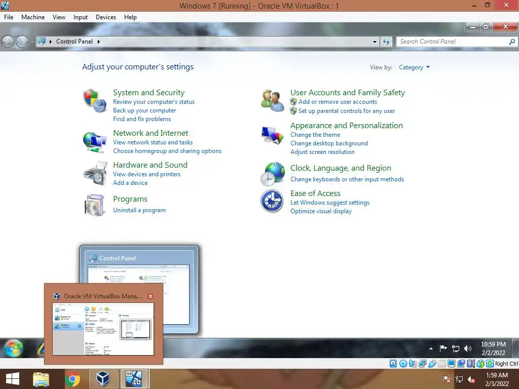The height and width of the screenshot is (389, 519).
Task: Click the VirtualBox audio indicator icon
Action: tap(413, 364)
